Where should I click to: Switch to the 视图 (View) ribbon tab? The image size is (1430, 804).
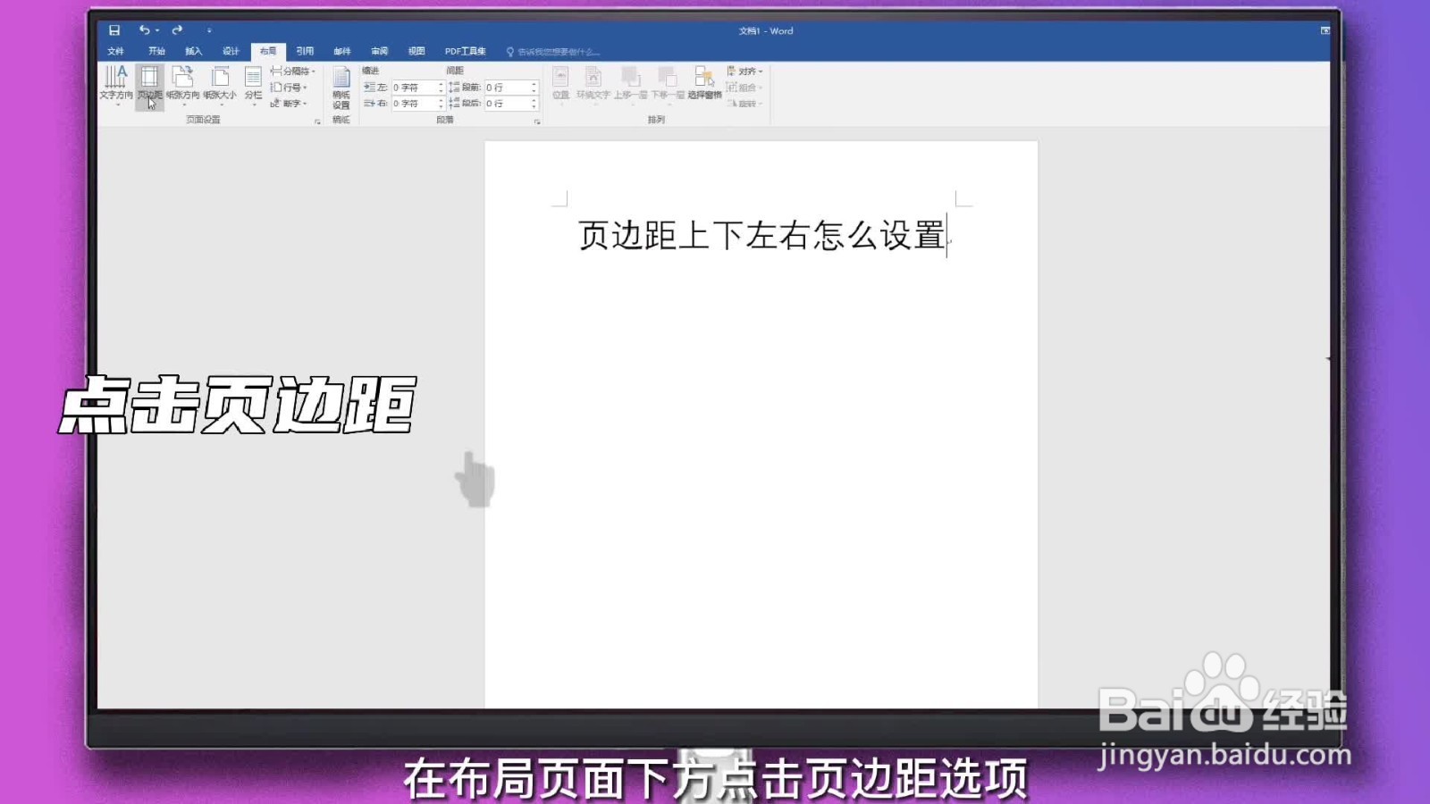click(x=416, y=51)
